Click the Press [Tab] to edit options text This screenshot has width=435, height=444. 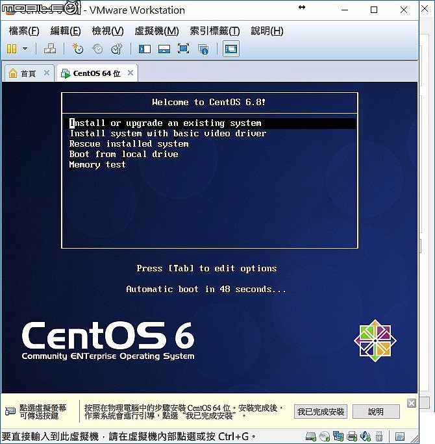tap(206, 268)
